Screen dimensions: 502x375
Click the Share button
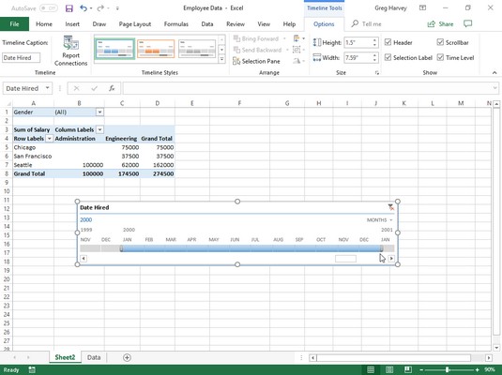[x=440, y=24]
